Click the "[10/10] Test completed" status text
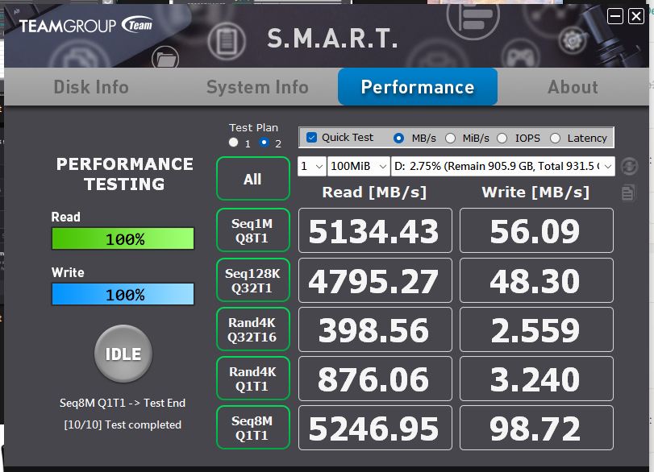This screenshot has width=654, height=472. click(123, 424)
